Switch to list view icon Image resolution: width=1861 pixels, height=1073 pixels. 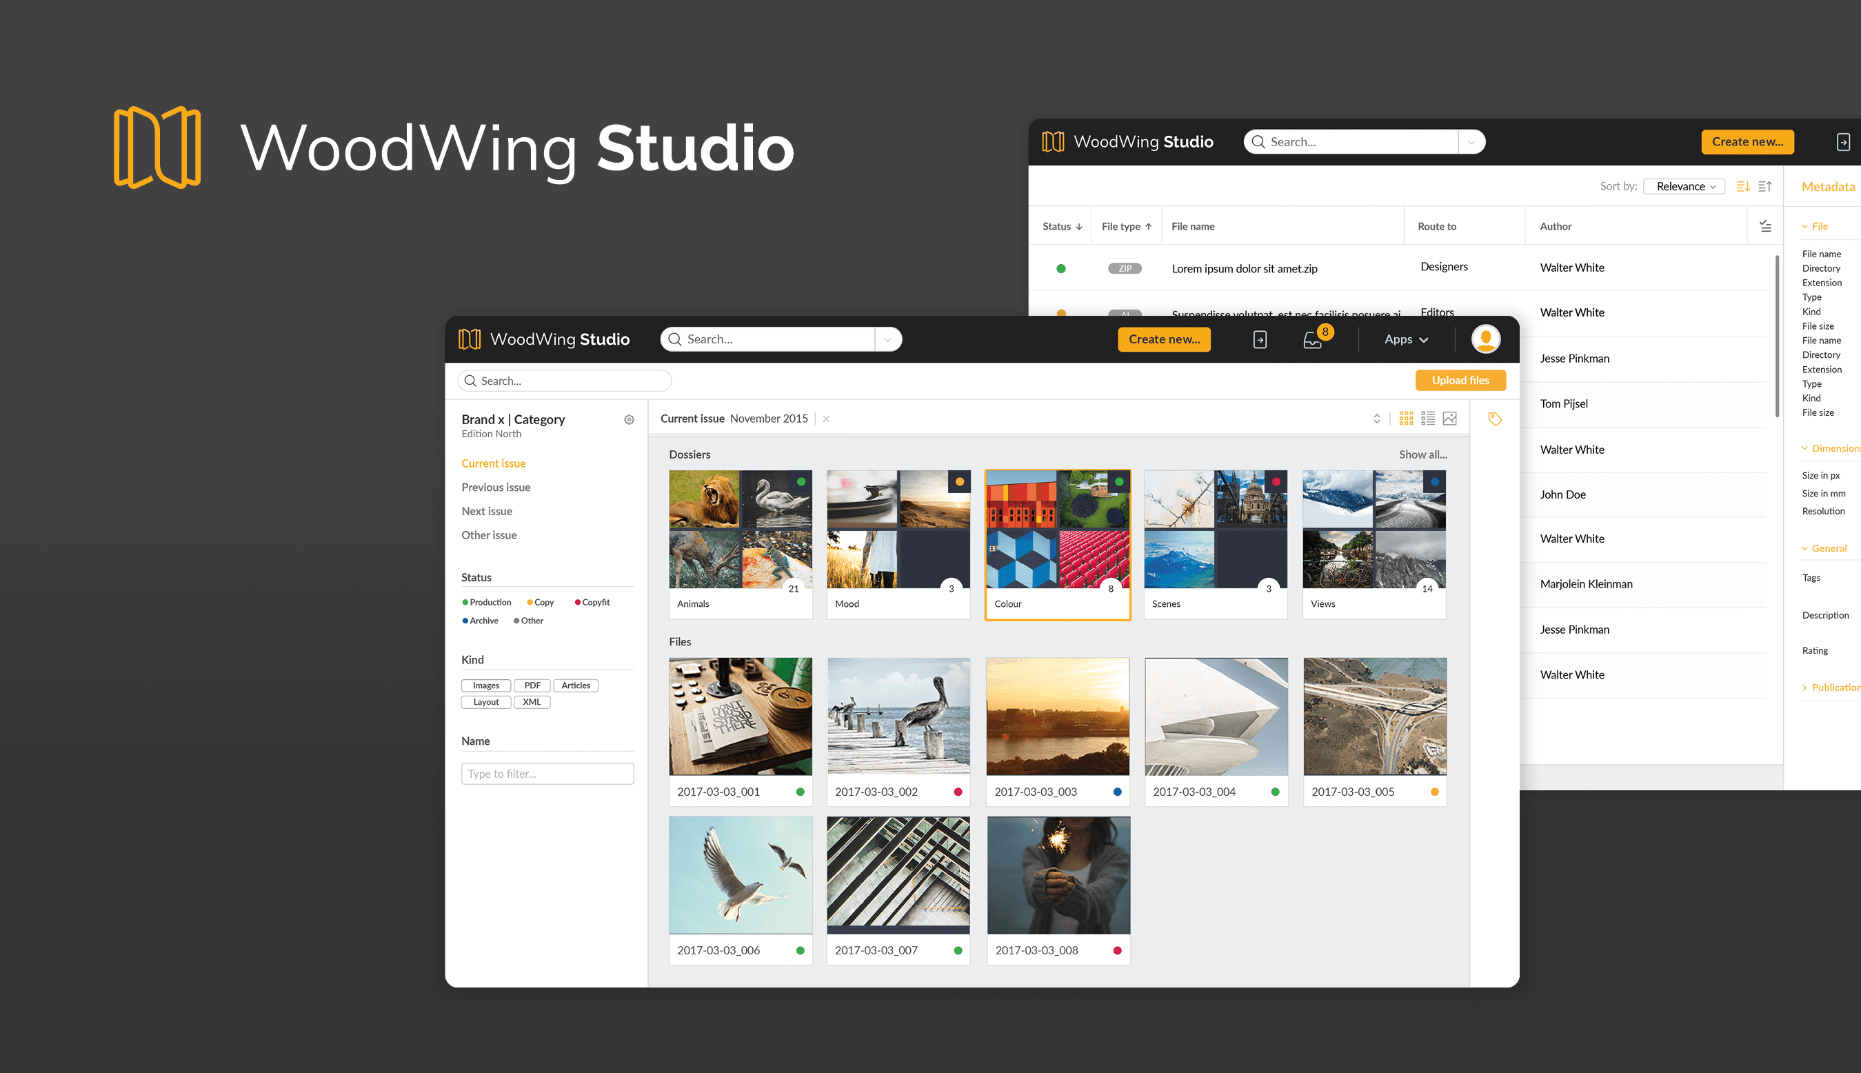(1428, 419)
